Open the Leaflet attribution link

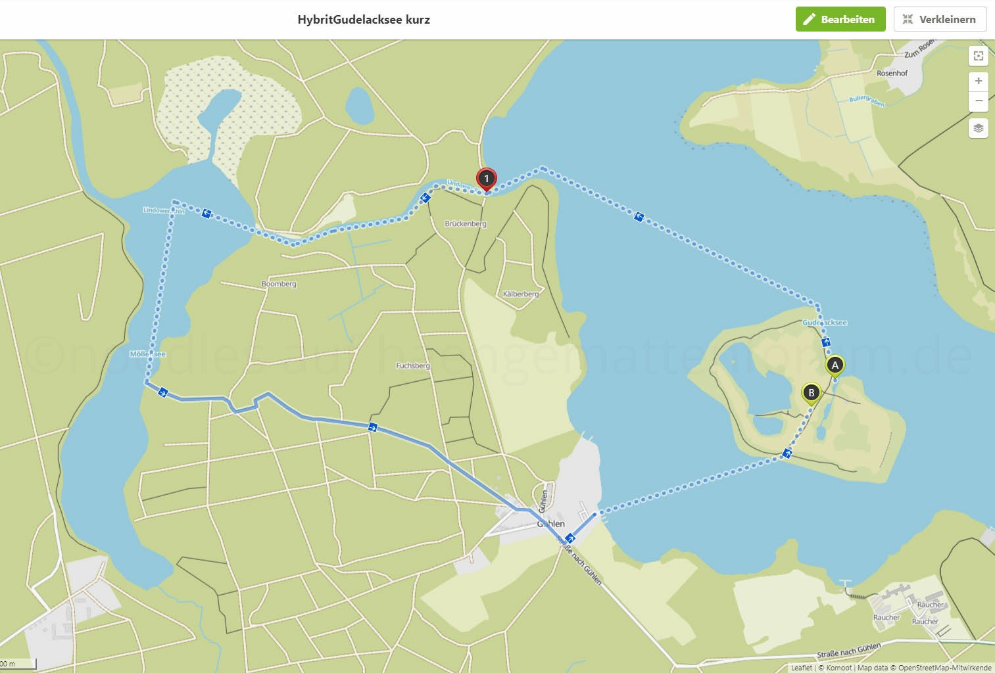click(801, 668)
